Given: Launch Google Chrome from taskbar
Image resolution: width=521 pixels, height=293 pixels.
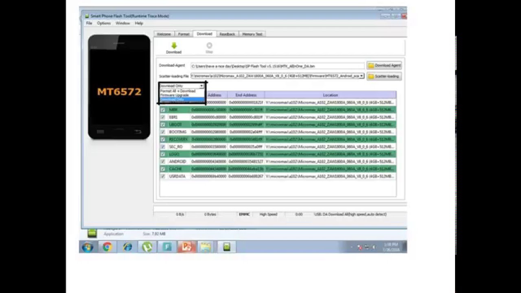Looking at the screenshot, I should (x=107, y=247).
